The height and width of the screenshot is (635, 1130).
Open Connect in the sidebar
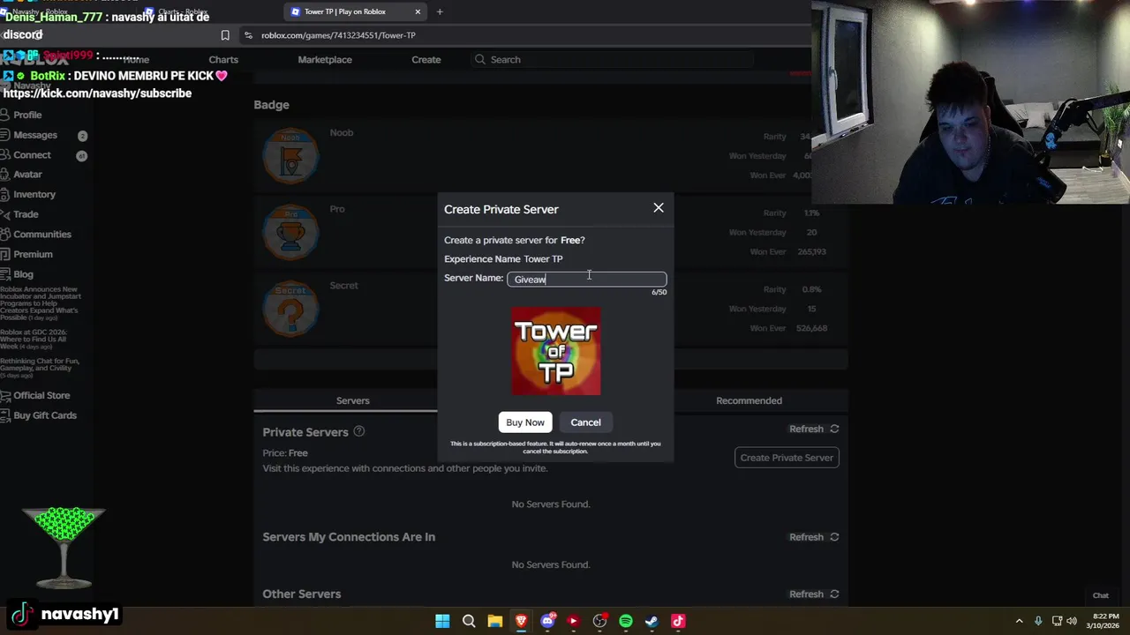click(32, 155)
